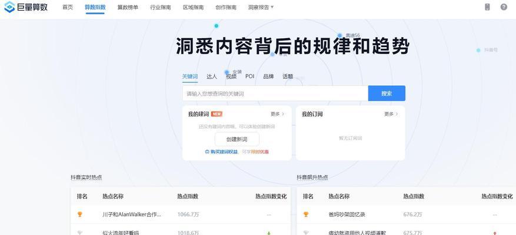This screenshot has height=235, width=516.
Task: Click 排名 header in 抖音实时热点 table
Action: point(82,196)
